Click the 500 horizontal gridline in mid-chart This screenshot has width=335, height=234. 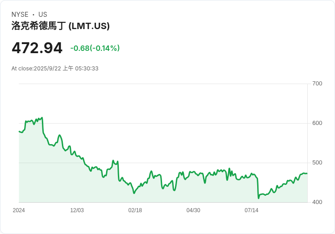(163, 163)
